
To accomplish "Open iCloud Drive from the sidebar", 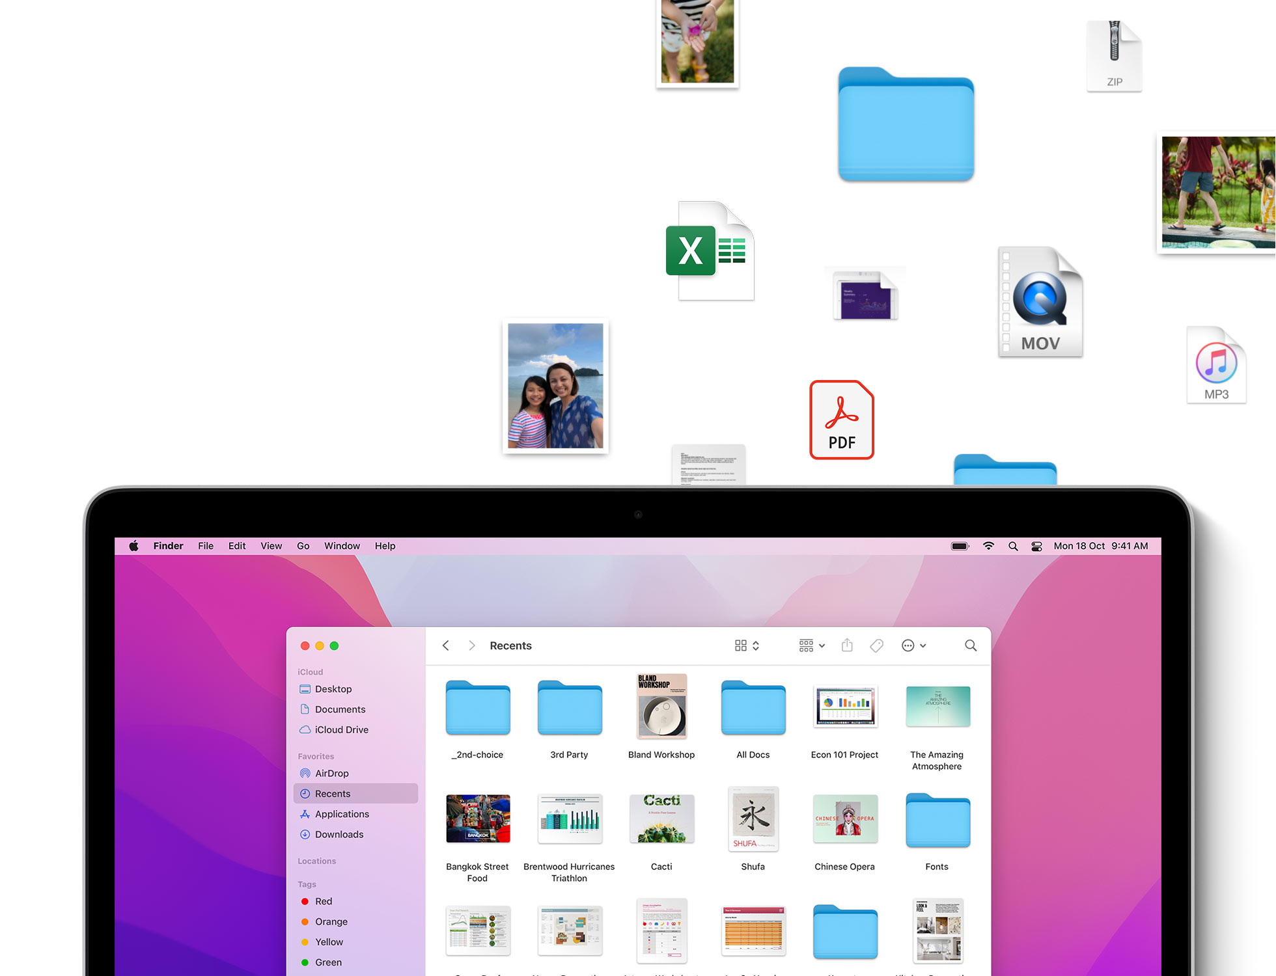I will (x=341, y=729).
